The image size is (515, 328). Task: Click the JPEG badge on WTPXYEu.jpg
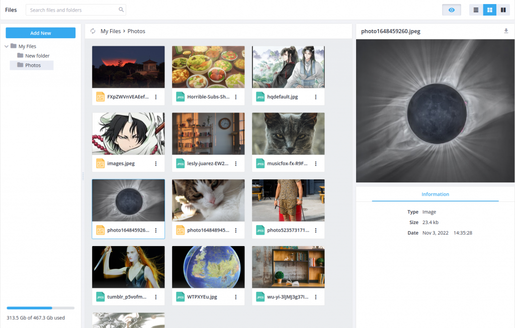[180, 297]
